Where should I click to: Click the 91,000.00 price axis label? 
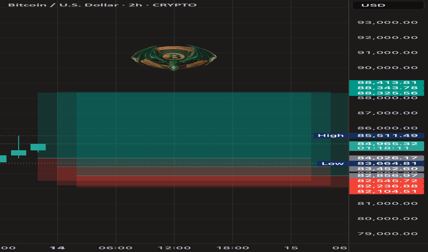point(388,53)
